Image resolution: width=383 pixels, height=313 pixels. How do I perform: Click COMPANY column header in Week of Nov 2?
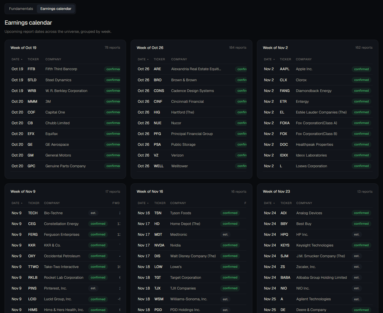pos(304,59)
